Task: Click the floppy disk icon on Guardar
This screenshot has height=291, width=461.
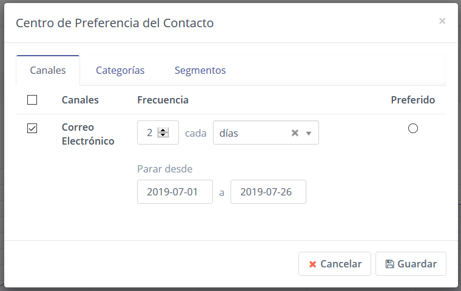Action: [x=389, y=264]
